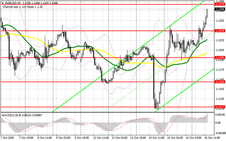This screenshot has width=226, height=141.
Task: Click the 13 Oct 03:00 time axis label
Action: [x=120, y=138]
